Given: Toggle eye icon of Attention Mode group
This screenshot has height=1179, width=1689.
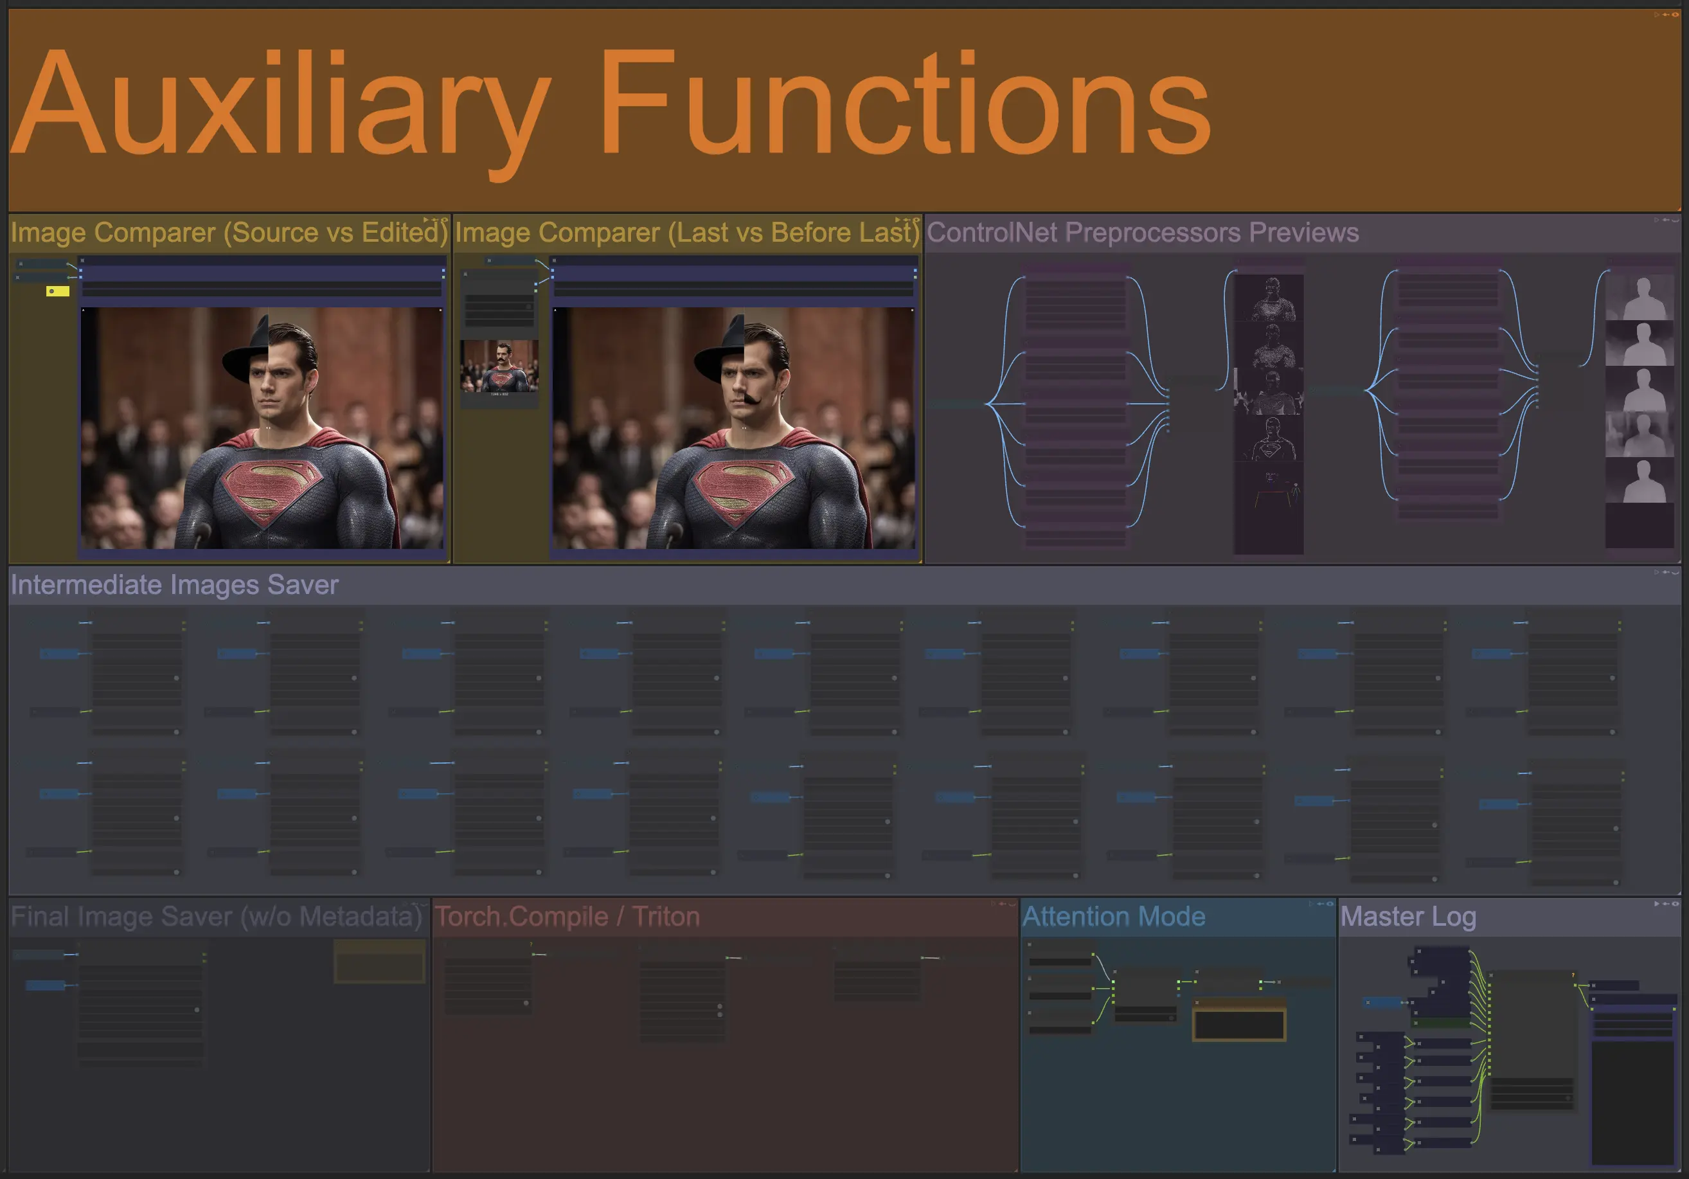Looking at the screenshot, I should [x=1330, y=904].
